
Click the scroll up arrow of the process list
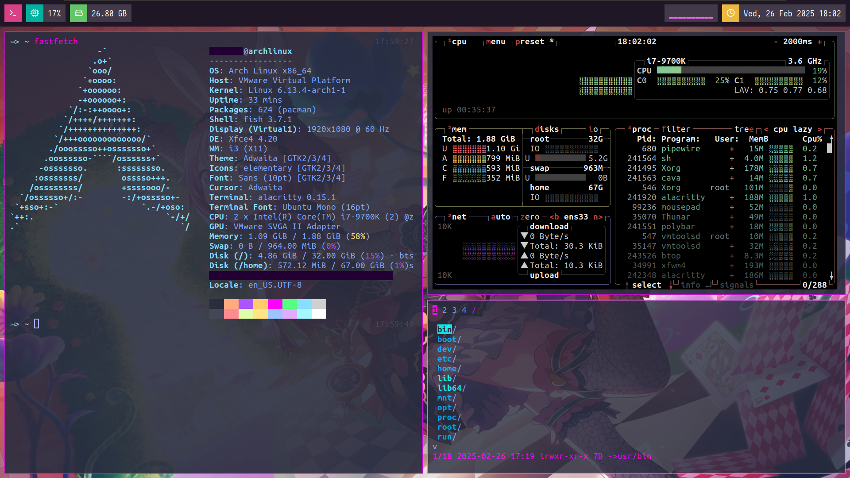coord(831,139)
